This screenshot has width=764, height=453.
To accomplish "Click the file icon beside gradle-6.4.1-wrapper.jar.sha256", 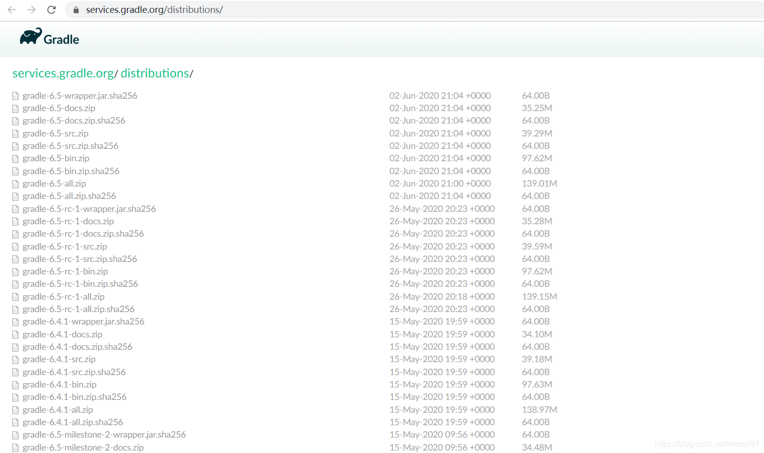I will click(x=15, y=322).
